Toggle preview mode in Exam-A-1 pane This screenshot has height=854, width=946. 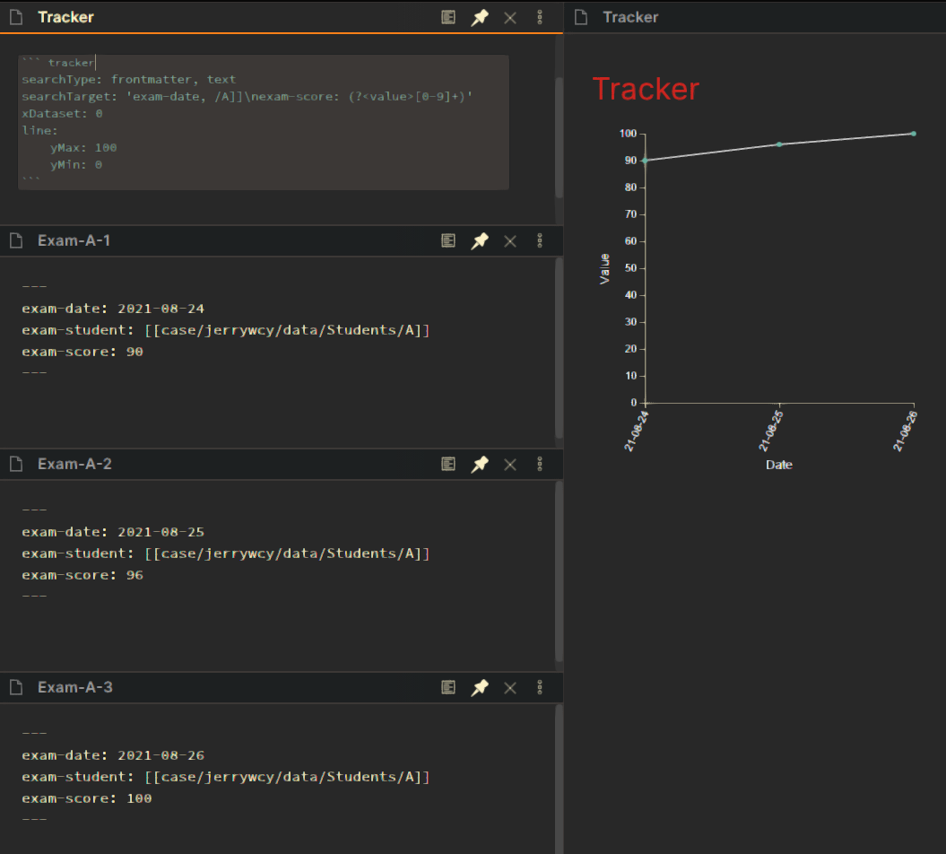point(448,240)
